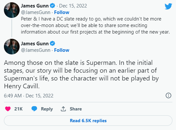Click the share upload arrow icon
This screenshot has height=130, width=176.
pyautogui.click(x=63, y=109)
